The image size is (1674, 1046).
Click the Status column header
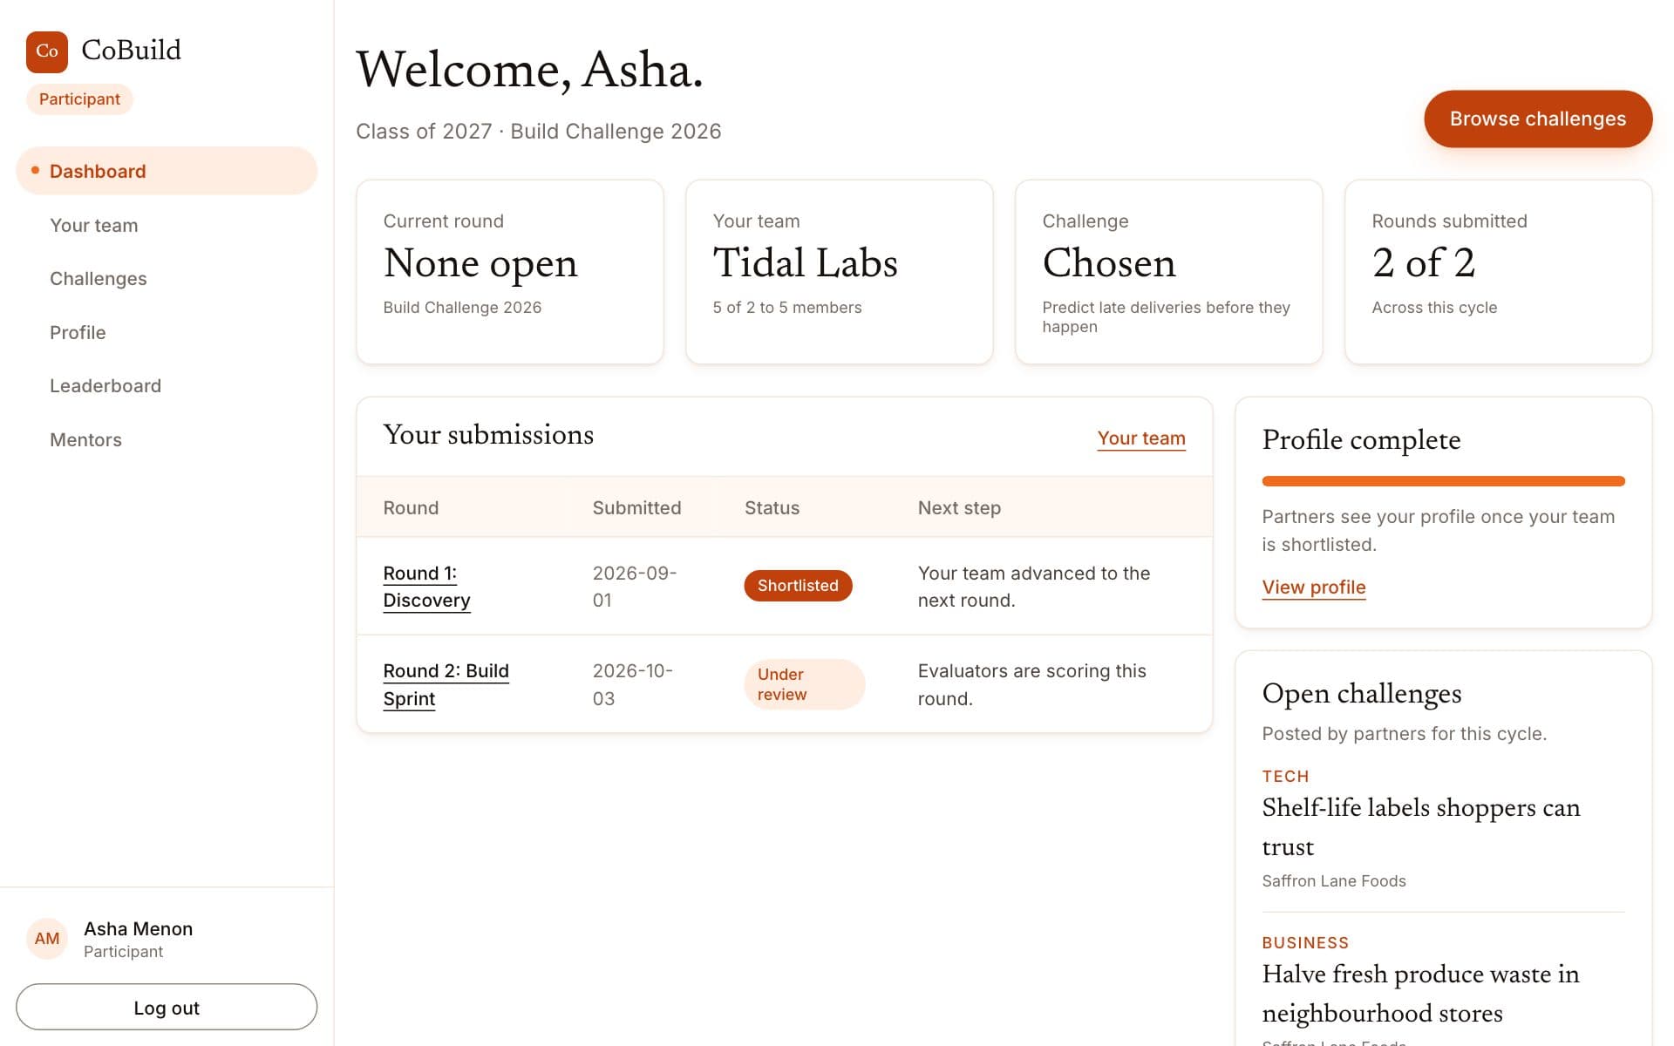point(772,507)
